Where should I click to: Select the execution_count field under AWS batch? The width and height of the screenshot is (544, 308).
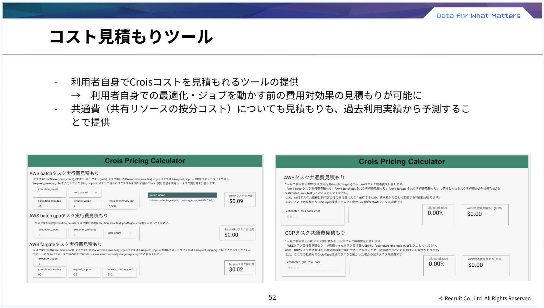tap(50, 193)
